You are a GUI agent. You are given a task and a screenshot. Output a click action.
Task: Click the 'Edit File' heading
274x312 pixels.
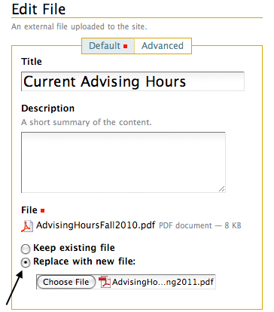(38, 10)
